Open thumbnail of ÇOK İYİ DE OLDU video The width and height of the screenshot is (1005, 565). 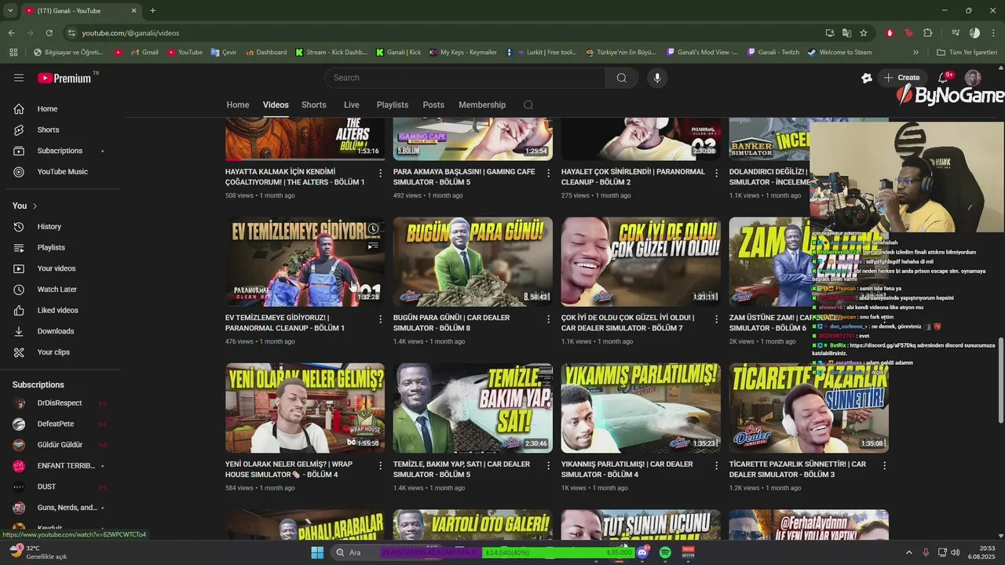[x=641, y=261]
